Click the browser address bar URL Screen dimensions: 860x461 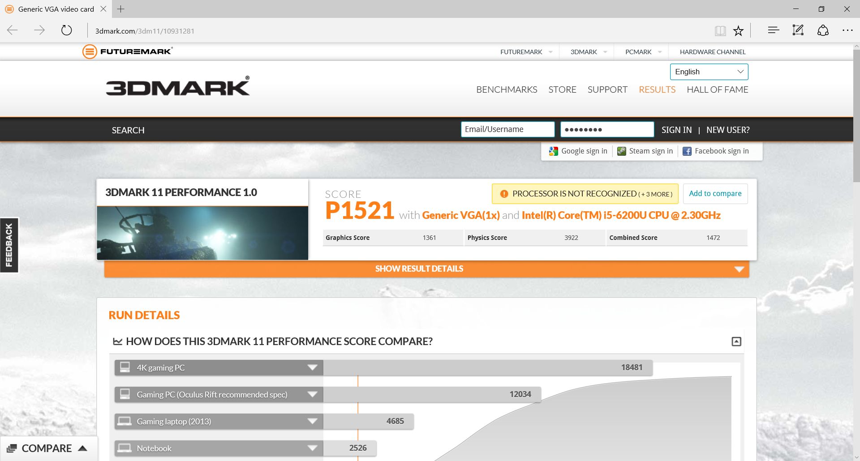[145, 31]
